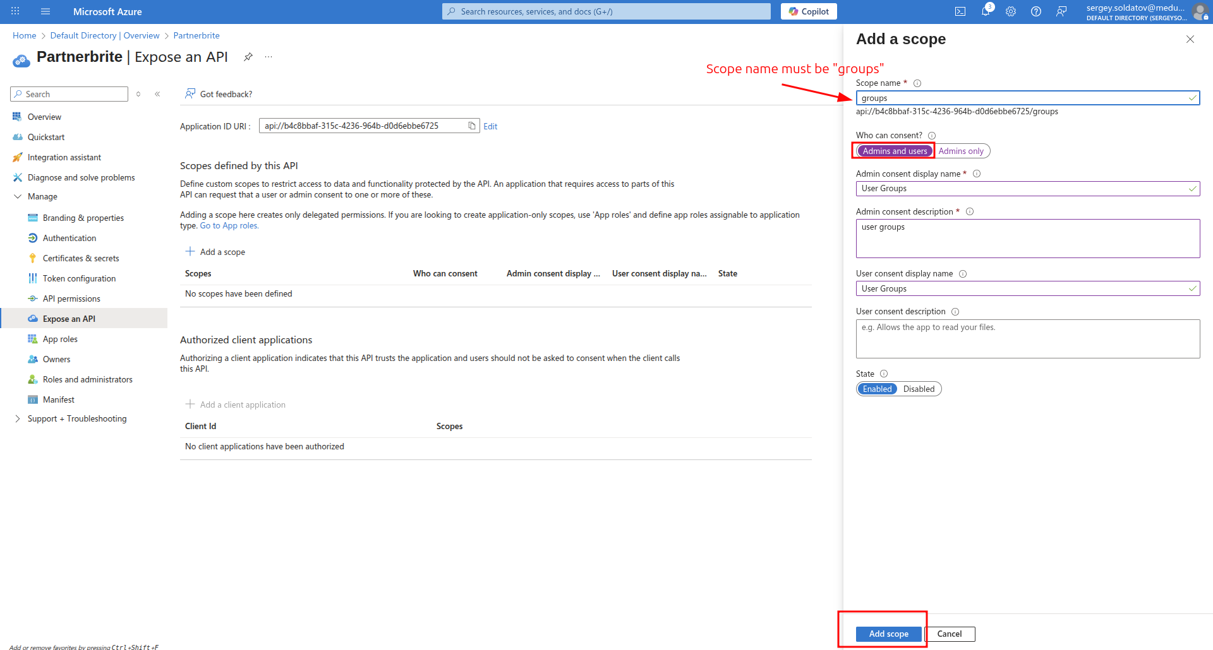Image resolution: width=1213 pixels, height=650 pixels.
Task: Expand Support + Troubleshooting section
Action: (18, 418)
